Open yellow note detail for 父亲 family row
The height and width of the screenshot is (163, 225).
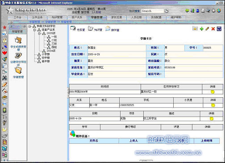tap(213, 105)
